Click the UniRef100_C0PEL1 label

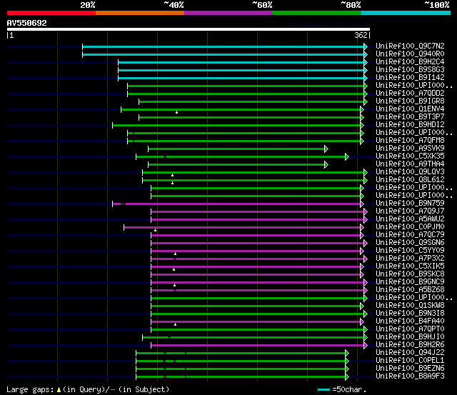click(410, 361)
